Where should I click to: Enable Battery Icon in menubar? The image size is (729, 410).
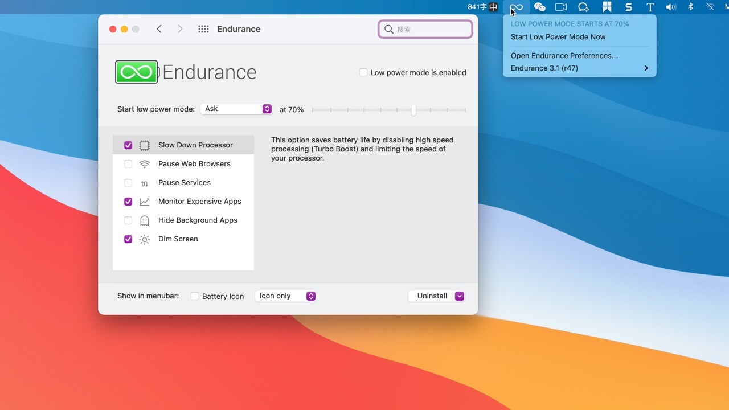pos(195,296)
